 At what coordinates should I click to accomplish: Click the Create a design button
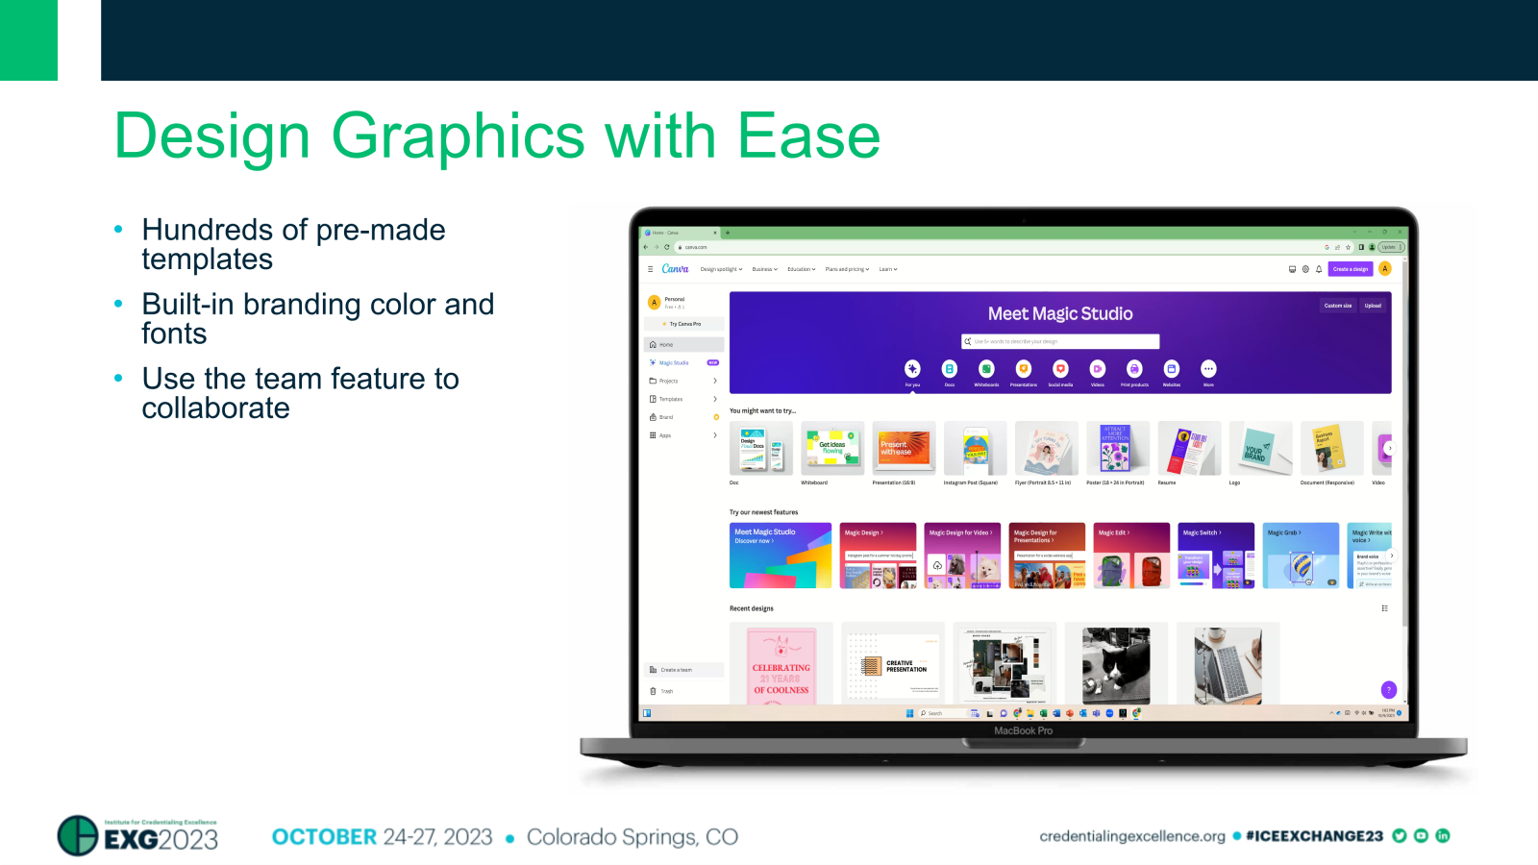[1351, 269]
